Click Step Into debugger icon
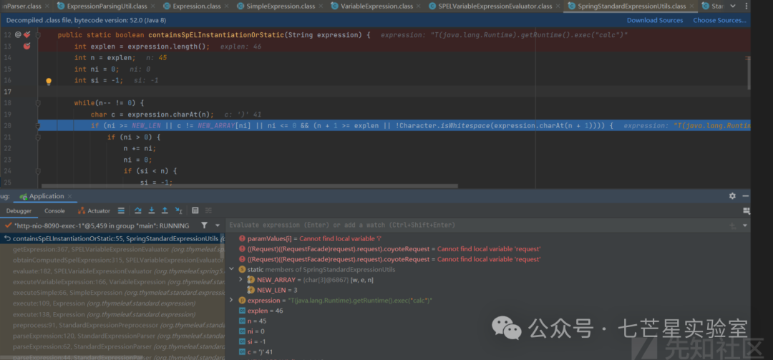This screenshot has width=773, height=360. point(151,210)
